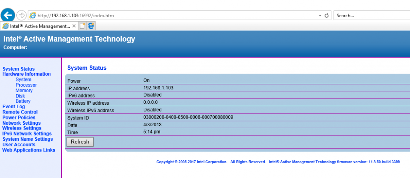Open the Battery sublink

point(23,101)
